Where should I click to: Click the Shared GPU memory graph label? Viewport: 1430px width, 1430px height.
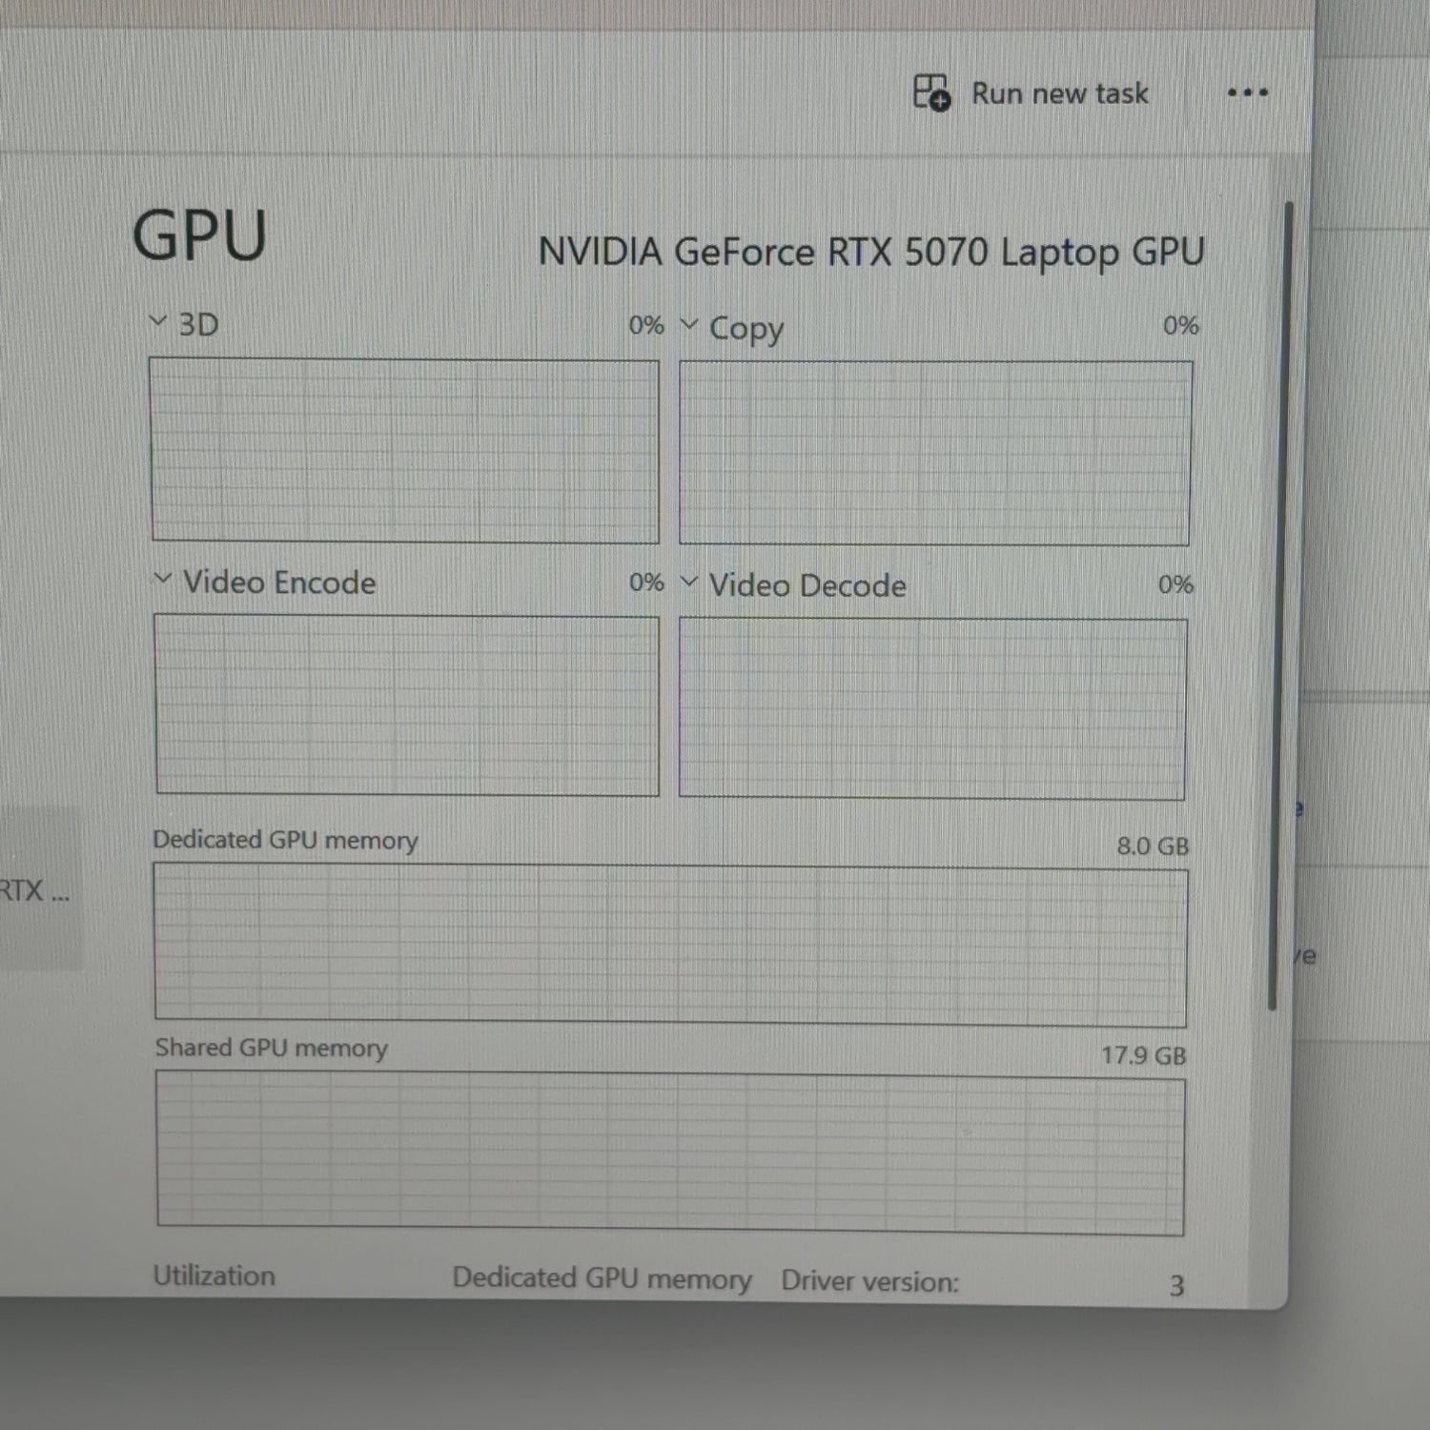pos(271,1048)
